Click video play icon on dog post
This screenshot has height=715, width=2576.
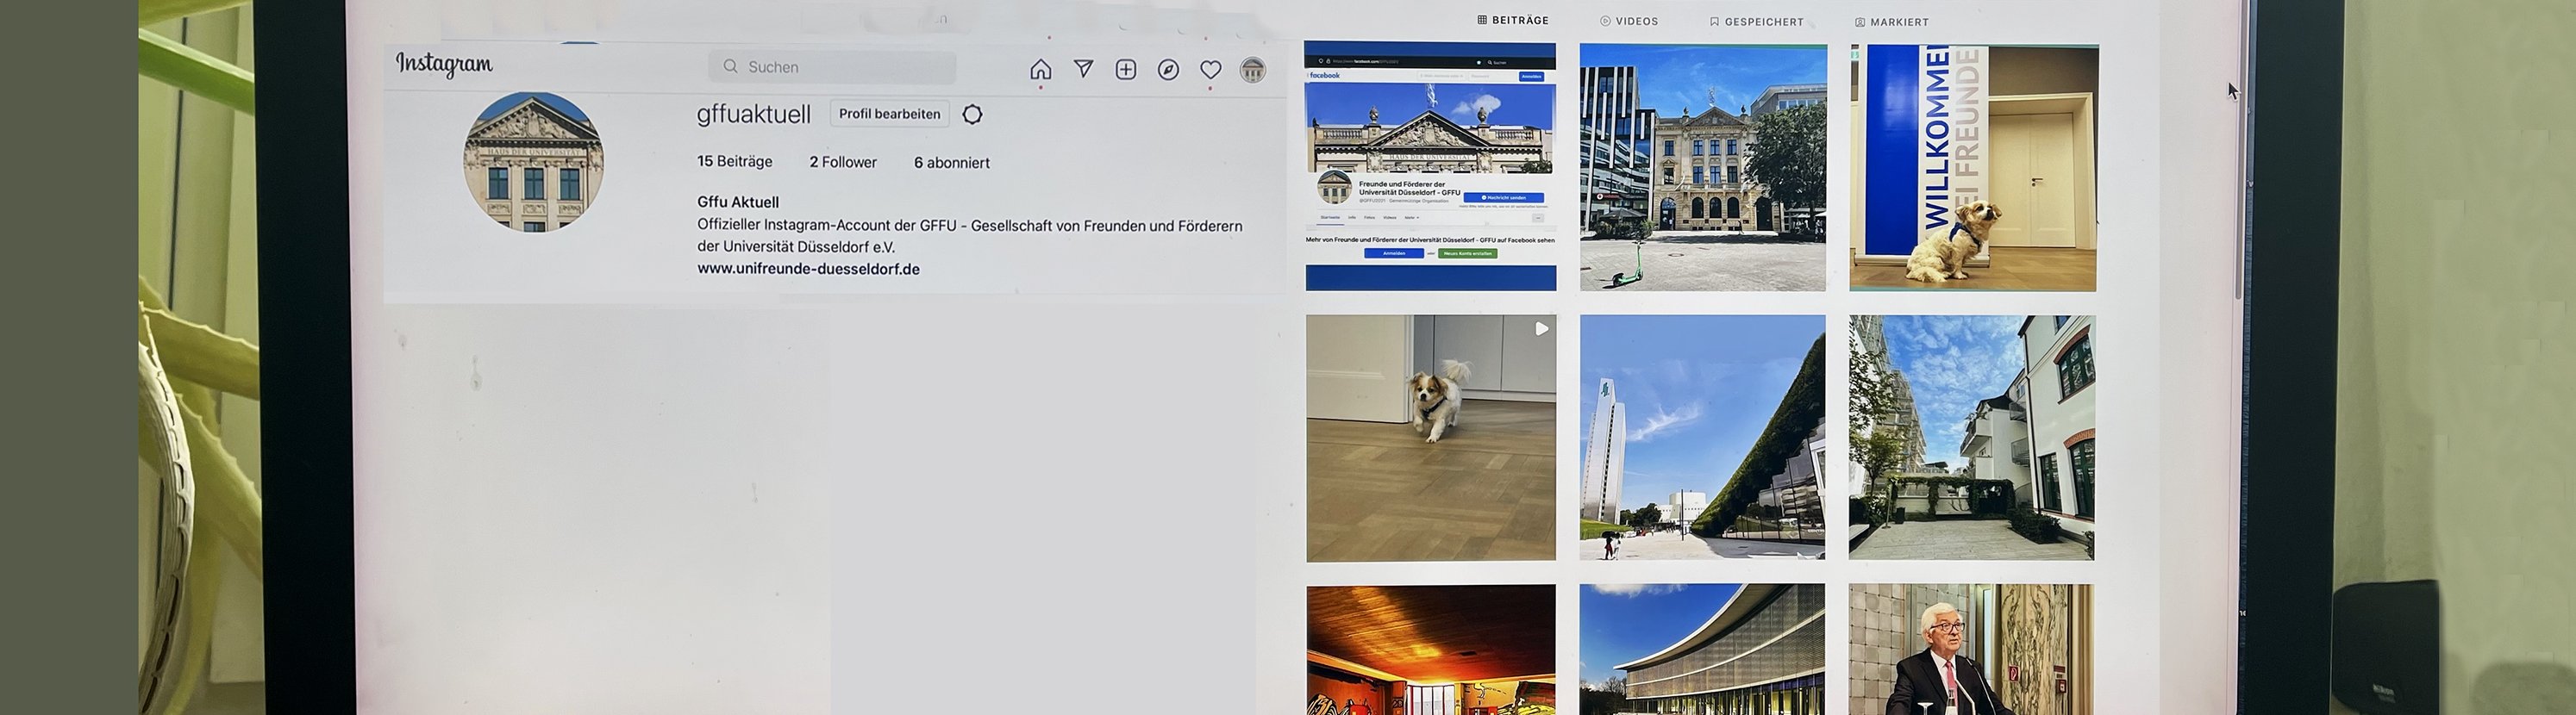click(1541, 328)
